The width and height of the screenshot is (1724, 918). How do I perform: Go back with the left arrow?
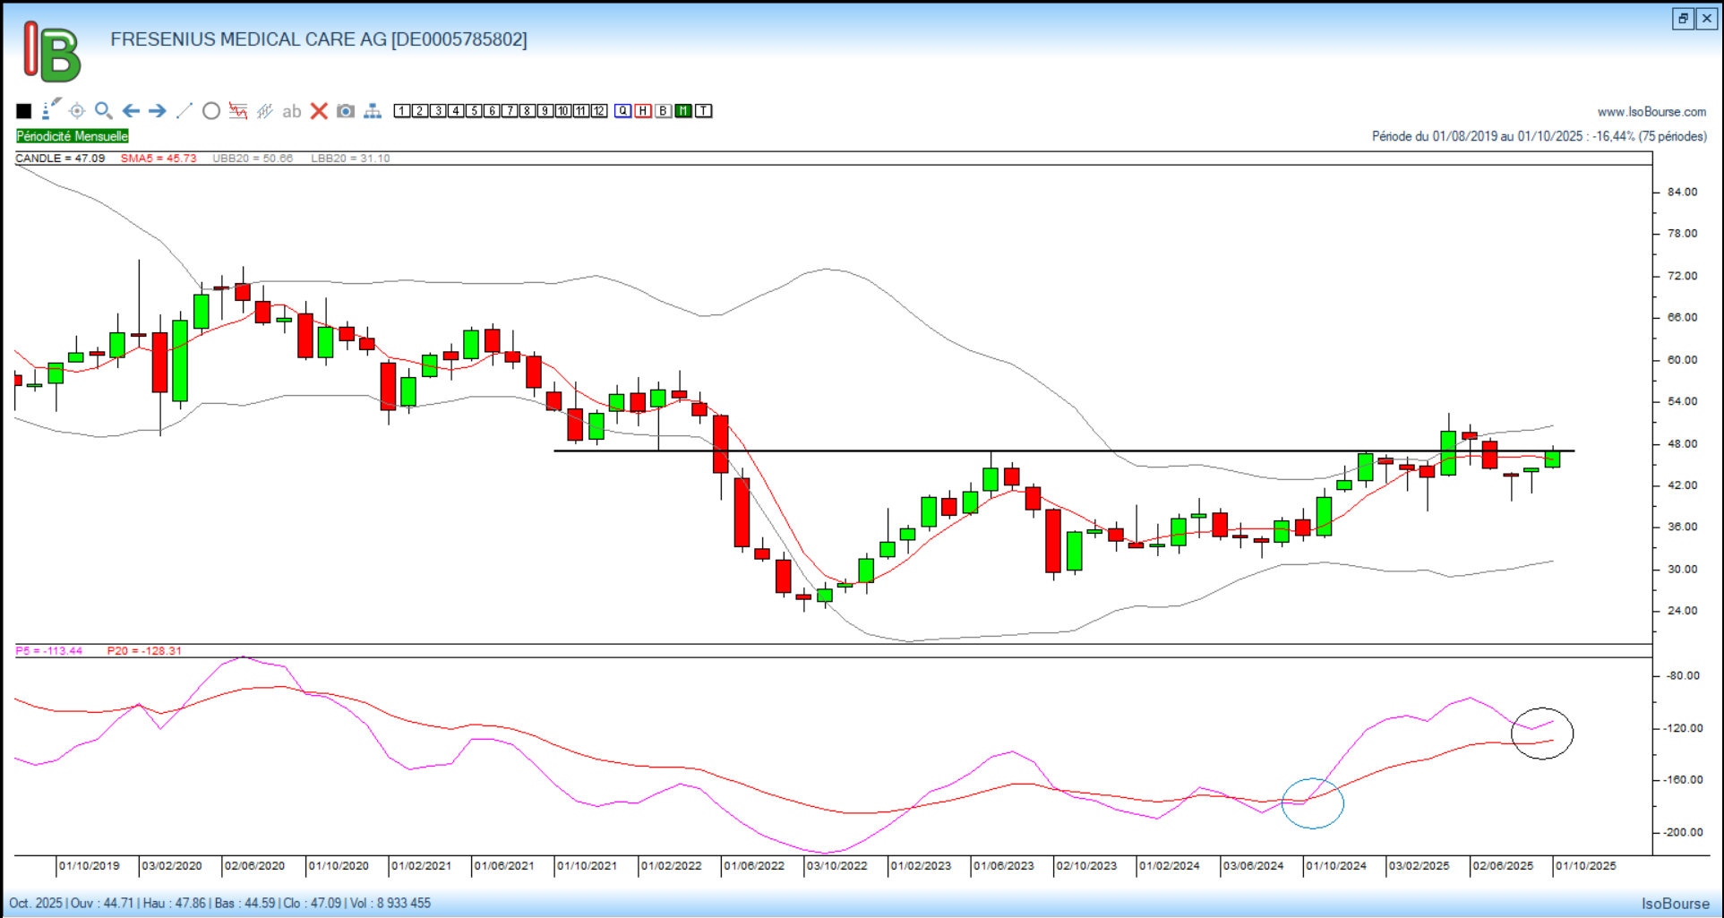(x=131, y=111)
